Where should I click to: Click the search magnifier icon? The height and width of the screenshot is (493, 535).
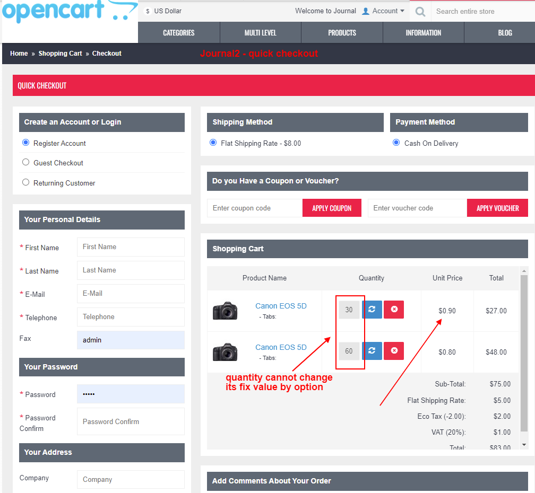420,11
